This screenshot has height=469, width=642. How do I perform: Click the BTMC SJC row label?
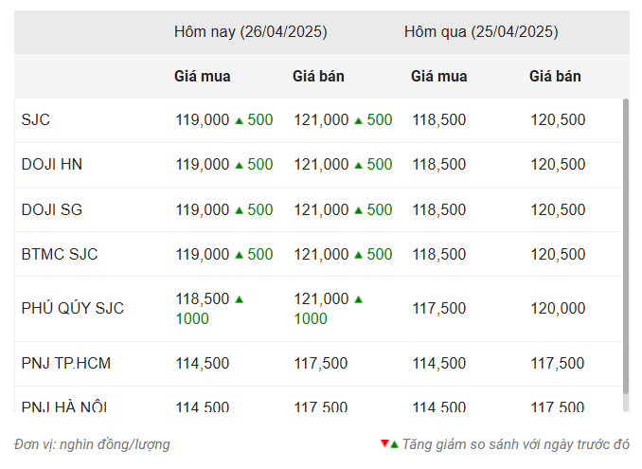(60, 254)
